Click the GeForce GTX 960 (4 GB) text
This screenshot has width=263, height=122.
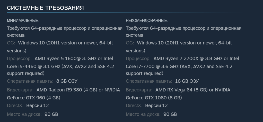(33, 98)
